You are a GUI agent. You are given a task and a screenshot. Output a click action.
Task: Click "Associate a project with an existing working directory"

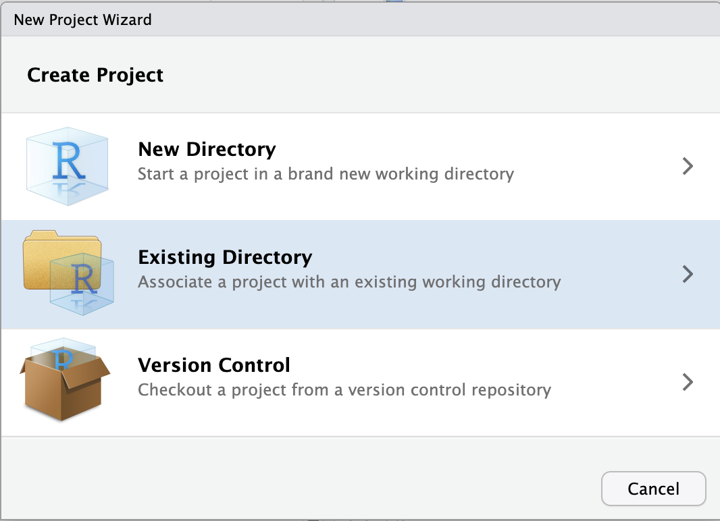(349, 282)
